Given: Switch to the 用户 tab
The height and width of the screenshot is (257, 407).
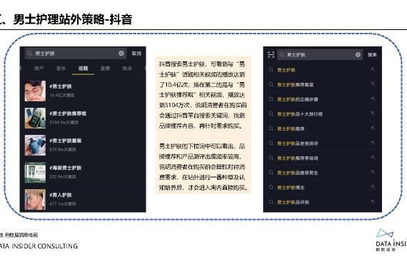Looking at the screenshot, I should 39,69.
